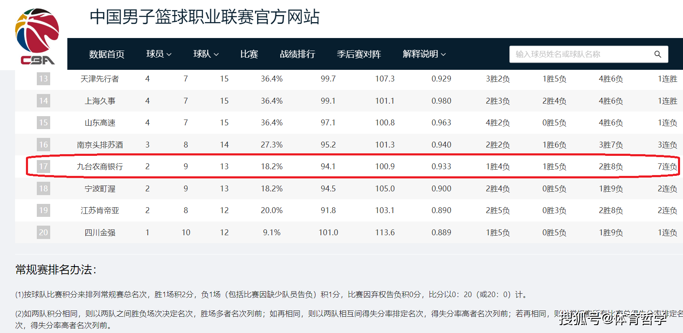Focus the player or team search field

(588, 54)
